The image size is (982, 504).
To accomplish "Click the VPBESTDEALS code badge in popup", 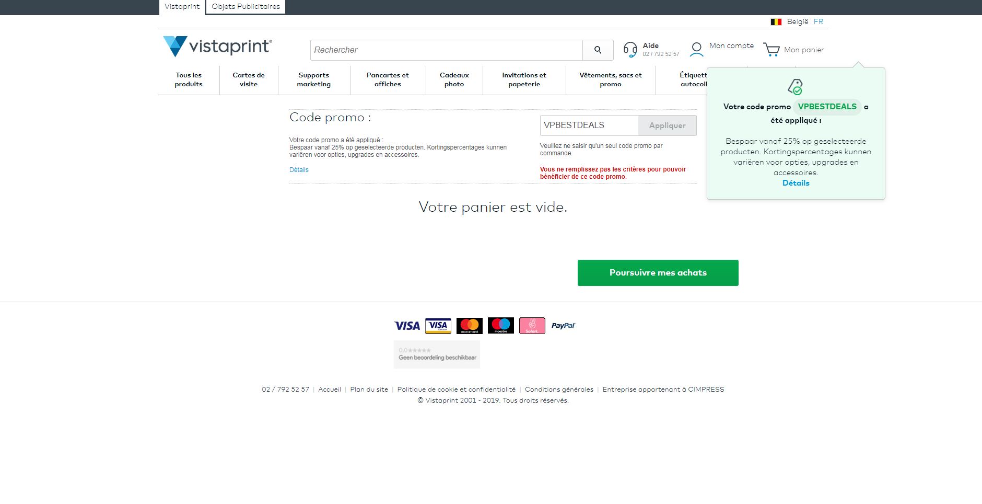I will tap(827, 107).
